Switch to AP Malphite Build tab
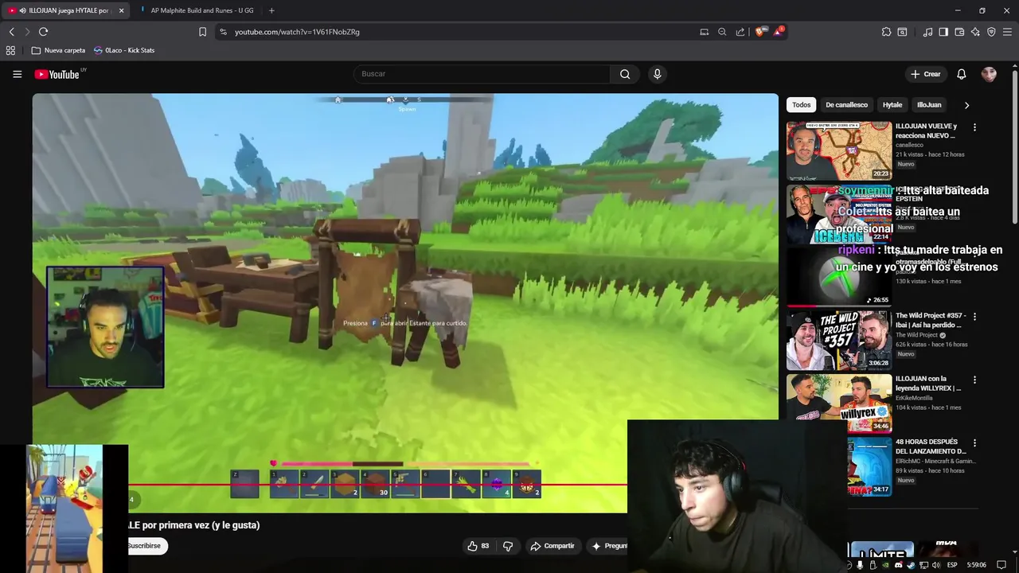Image resolution: width=1019 pixels, height=573 pixels. [x=197, y=10]
